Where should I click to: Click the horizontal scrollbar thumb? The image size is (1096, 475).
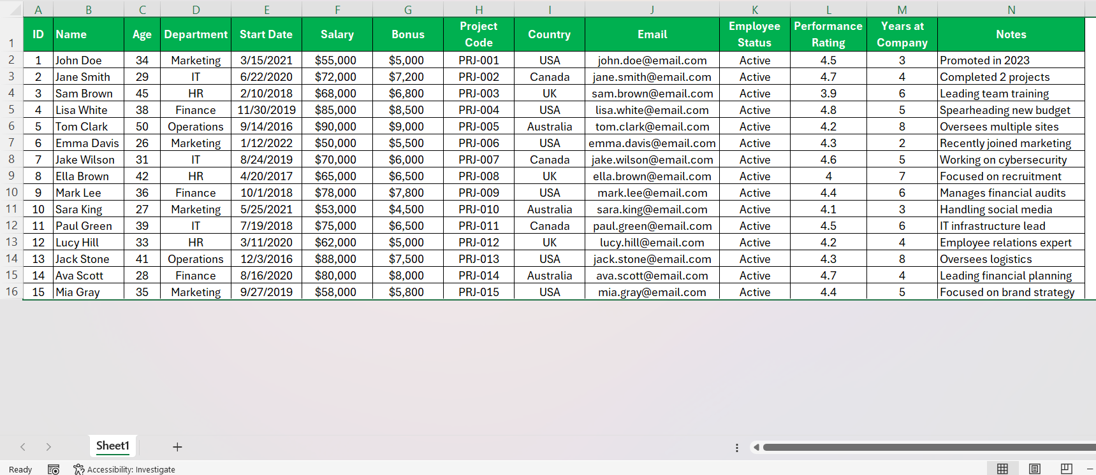point(930,448)
